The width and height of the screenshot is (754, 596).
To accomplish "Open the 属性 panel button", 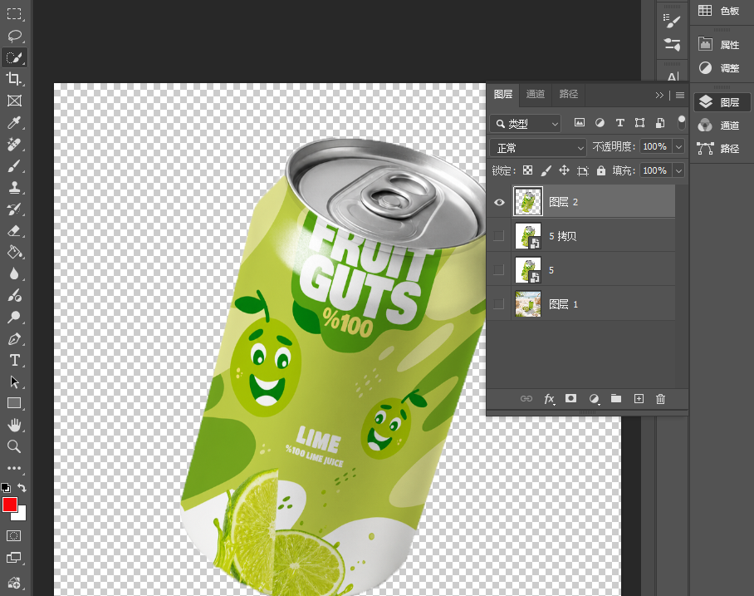I will click(x=720, y=45).
